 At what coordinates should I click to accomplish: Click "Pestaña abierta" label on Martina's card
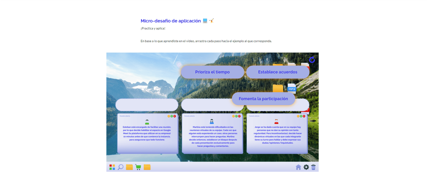(x=189, y=116)
